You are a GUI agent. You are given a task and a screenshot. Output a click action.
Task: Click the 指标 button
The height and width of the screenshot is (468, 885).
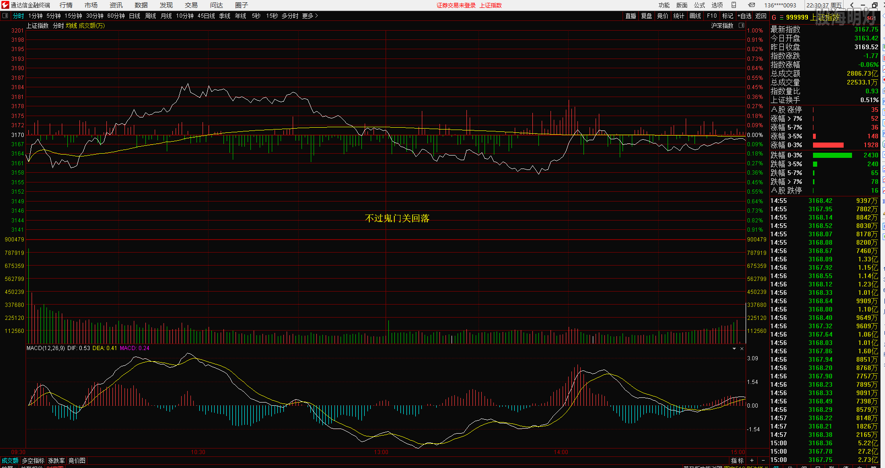[737, 461]
